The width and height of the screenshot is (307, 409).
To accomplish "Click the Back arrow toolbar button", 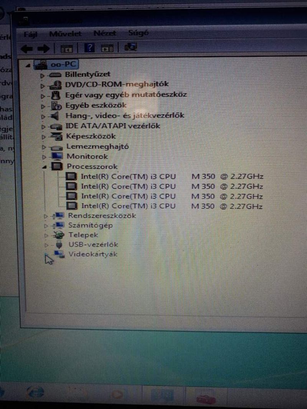I will coord(26,49).
